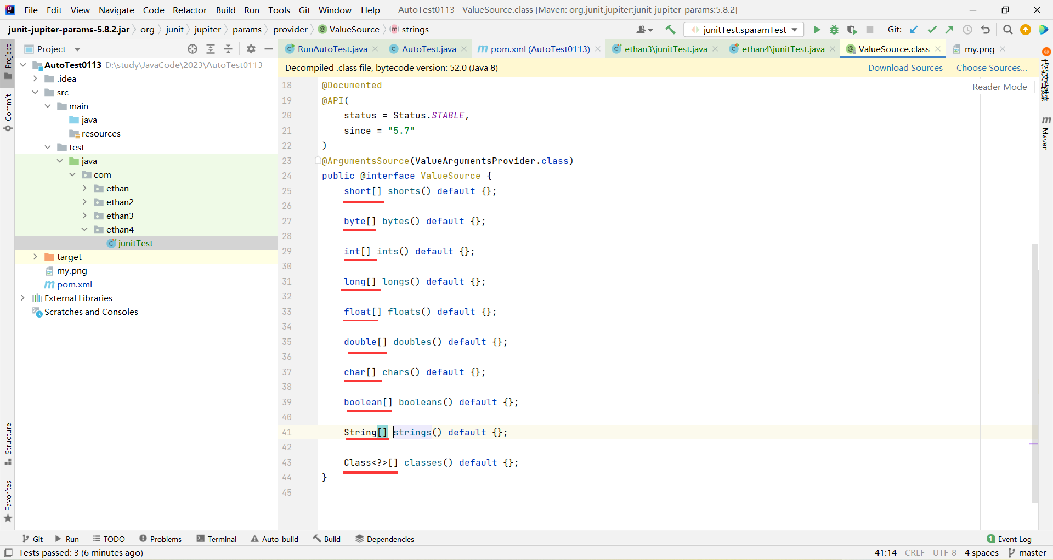Stop the running process

pyautogui.click(x=870, y=30)
